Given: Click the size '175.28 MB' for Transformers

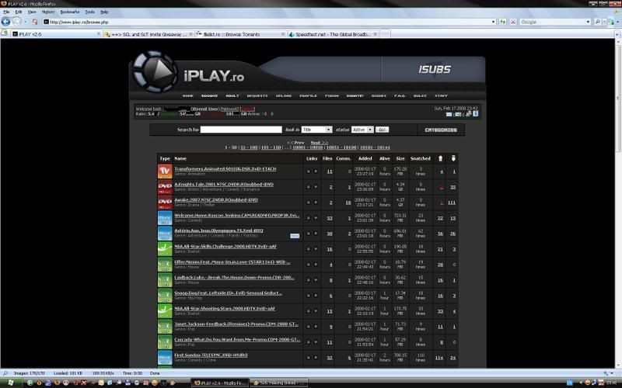Looking at the screenshot, I should point(400,171).
